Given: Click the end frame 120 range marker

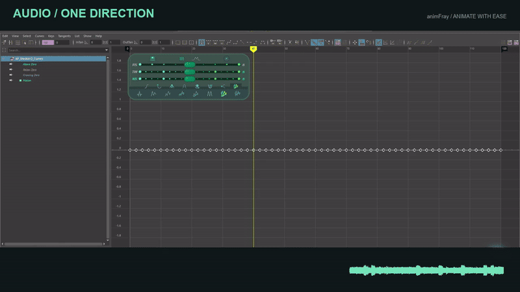Looking at the screenshot, I should click(504, 49).
